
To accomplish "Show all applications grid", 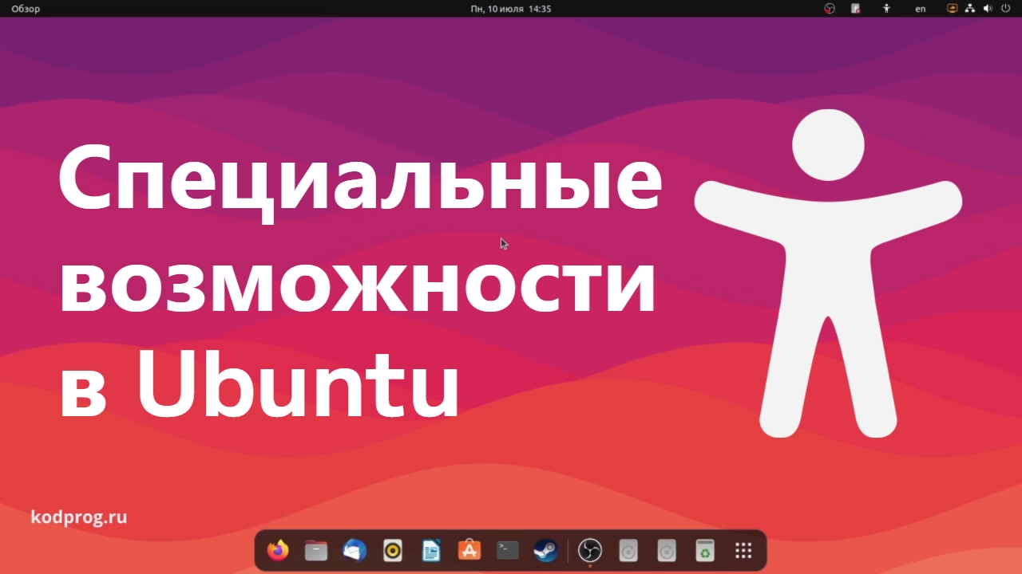I will click(x=743, y=550).
